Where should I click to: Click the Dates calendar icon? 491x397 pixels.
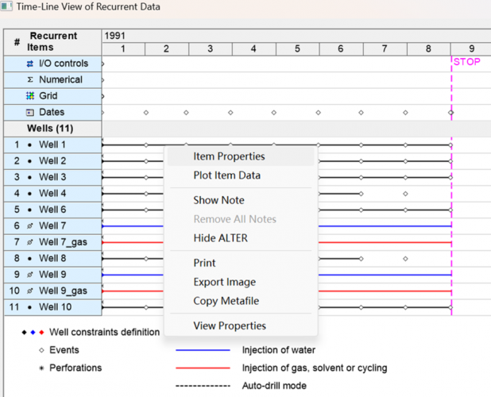[30, 113]
